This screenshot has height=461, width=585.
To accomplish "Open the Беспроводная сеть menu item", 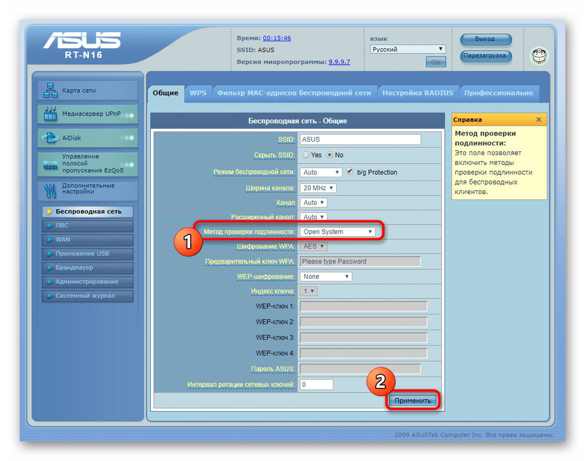I will click(x=87, y=212).
